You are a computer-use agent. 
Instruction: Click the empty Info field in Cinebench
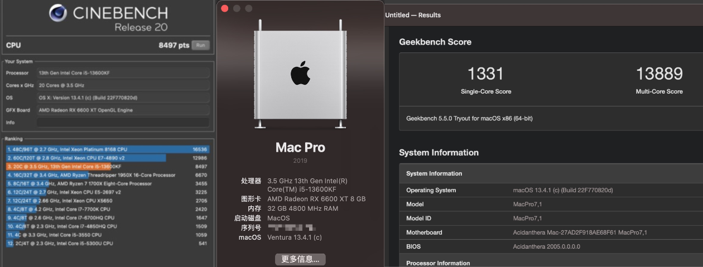(123, 122)
